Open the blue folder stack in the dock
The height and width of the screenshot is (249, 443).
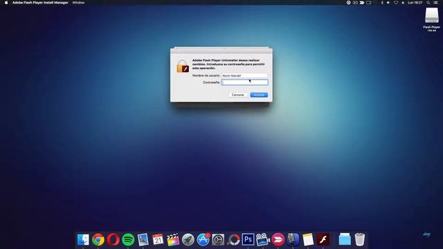[345, 240]
